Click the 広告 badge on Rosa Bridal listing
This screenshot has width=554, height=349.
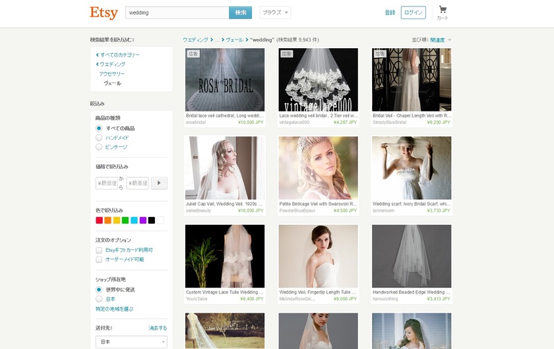click(x=193, y=53)
